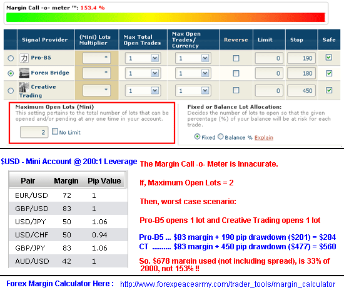
Task: Open the forexpeacearmy margin calculator URL
Action: (x=228, y=284)
